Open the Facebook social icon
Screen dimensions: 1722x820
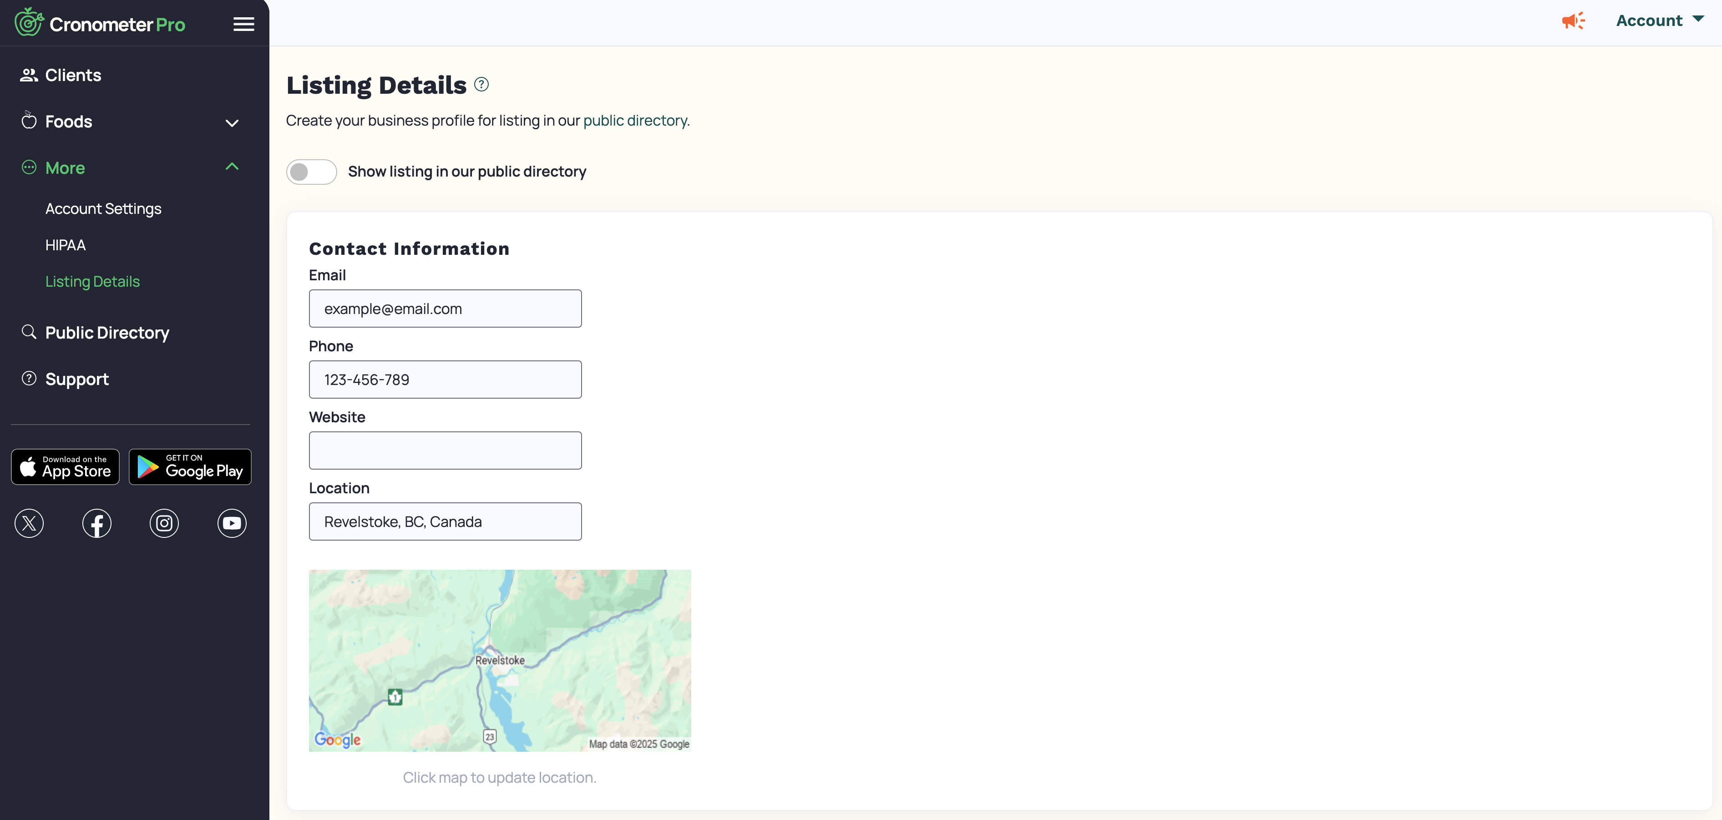[x=97, y=523]
